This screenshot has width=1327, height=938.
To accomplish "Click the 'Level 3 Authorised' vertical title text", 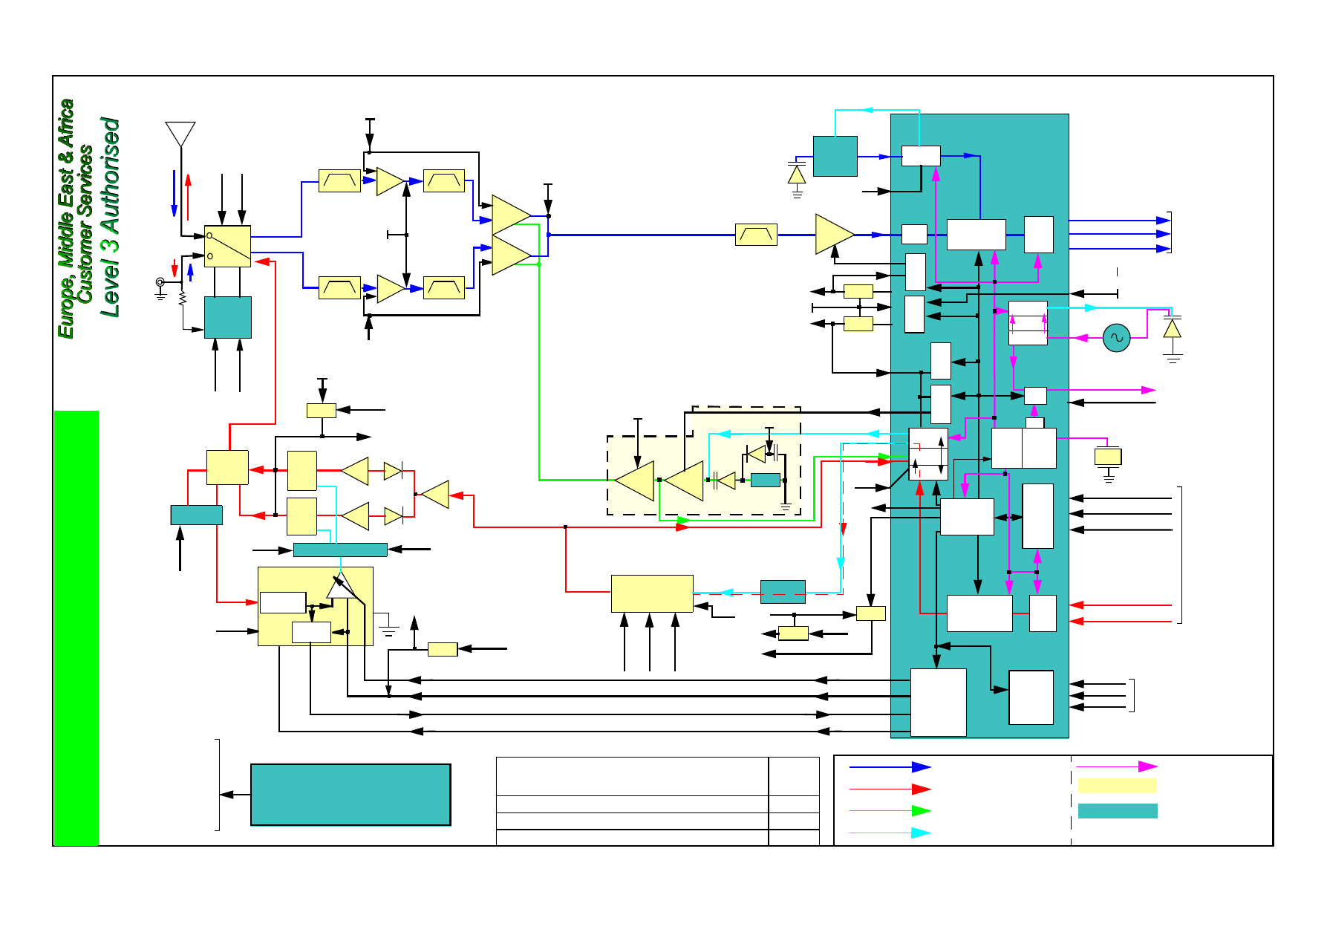I will click(x=110, y=217).
